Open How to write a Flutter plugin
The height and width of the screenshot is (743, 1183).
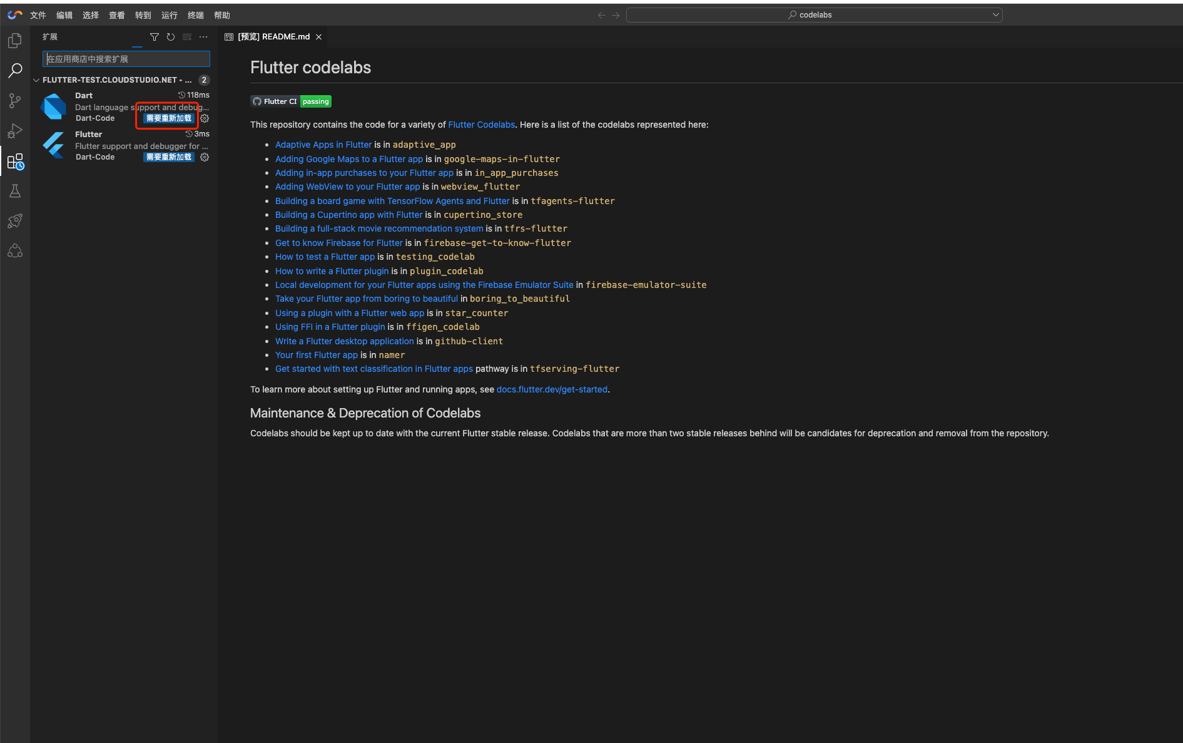[332, 271]
